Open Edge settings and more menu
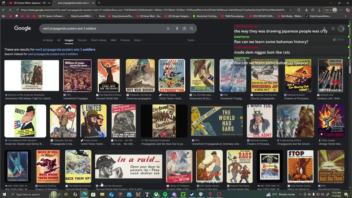 coord(341,10)
